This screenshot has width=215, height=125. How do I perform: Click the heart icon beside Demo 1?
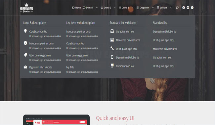84,8
